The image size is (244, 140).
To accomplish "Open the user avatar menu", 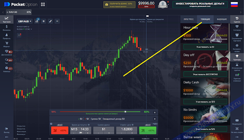I will 163,4.
